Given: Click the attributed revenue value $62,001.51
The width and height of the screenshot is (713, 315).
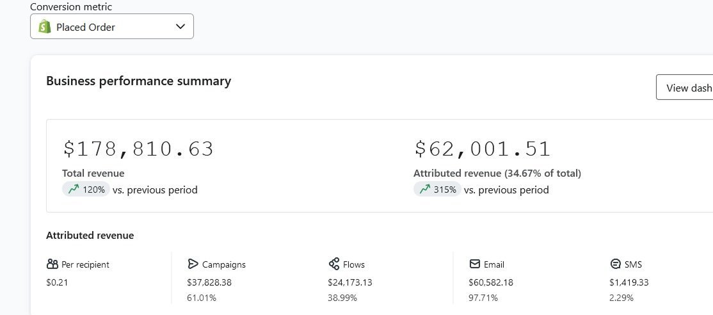Looking at the screenshot, I should point(482,149).
